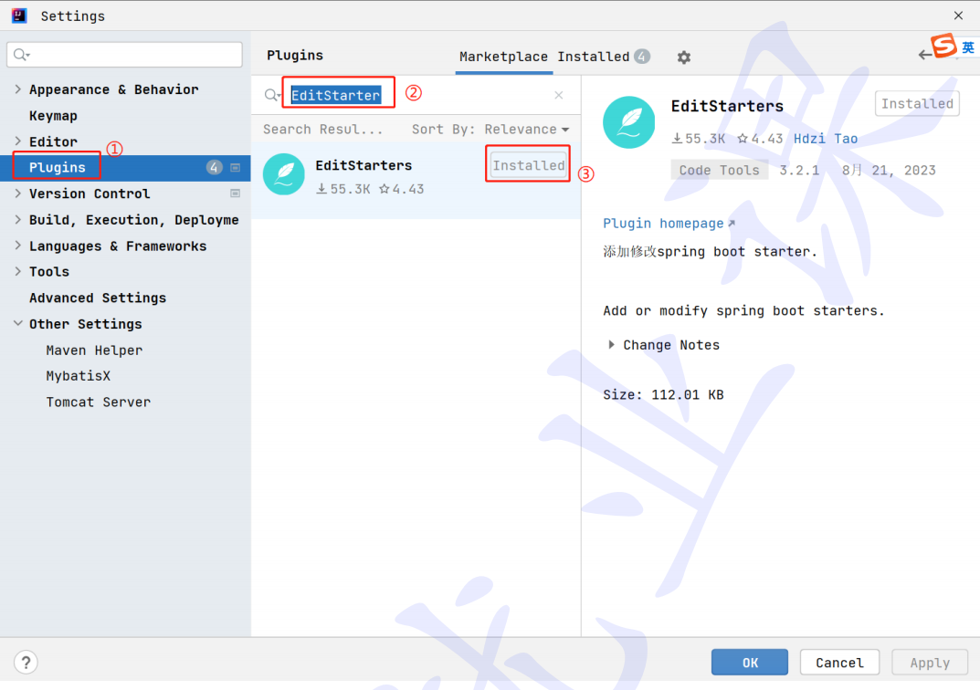Click Installed button in plugin details header
This screenshot has height=690, width=980.
(x=917, y=104)
